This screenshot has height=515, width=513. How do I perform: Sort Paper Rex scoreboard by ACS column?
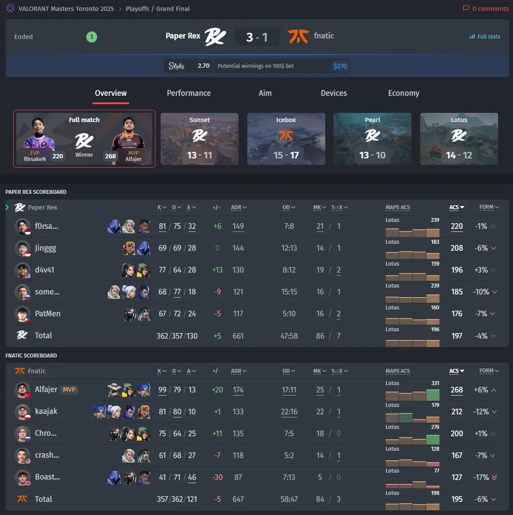pos(457,207)
